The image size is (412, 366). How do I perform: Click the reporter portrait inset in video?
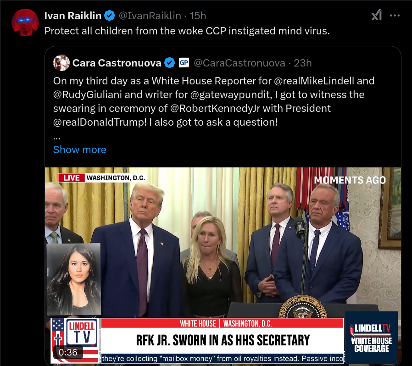(74, 279)
